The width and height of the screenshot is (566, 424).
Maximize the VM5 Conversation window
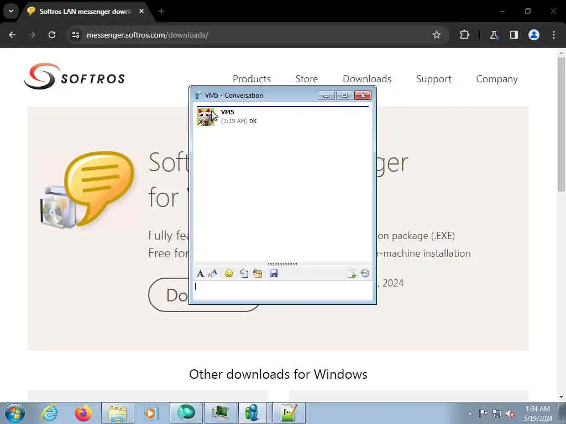344,95
